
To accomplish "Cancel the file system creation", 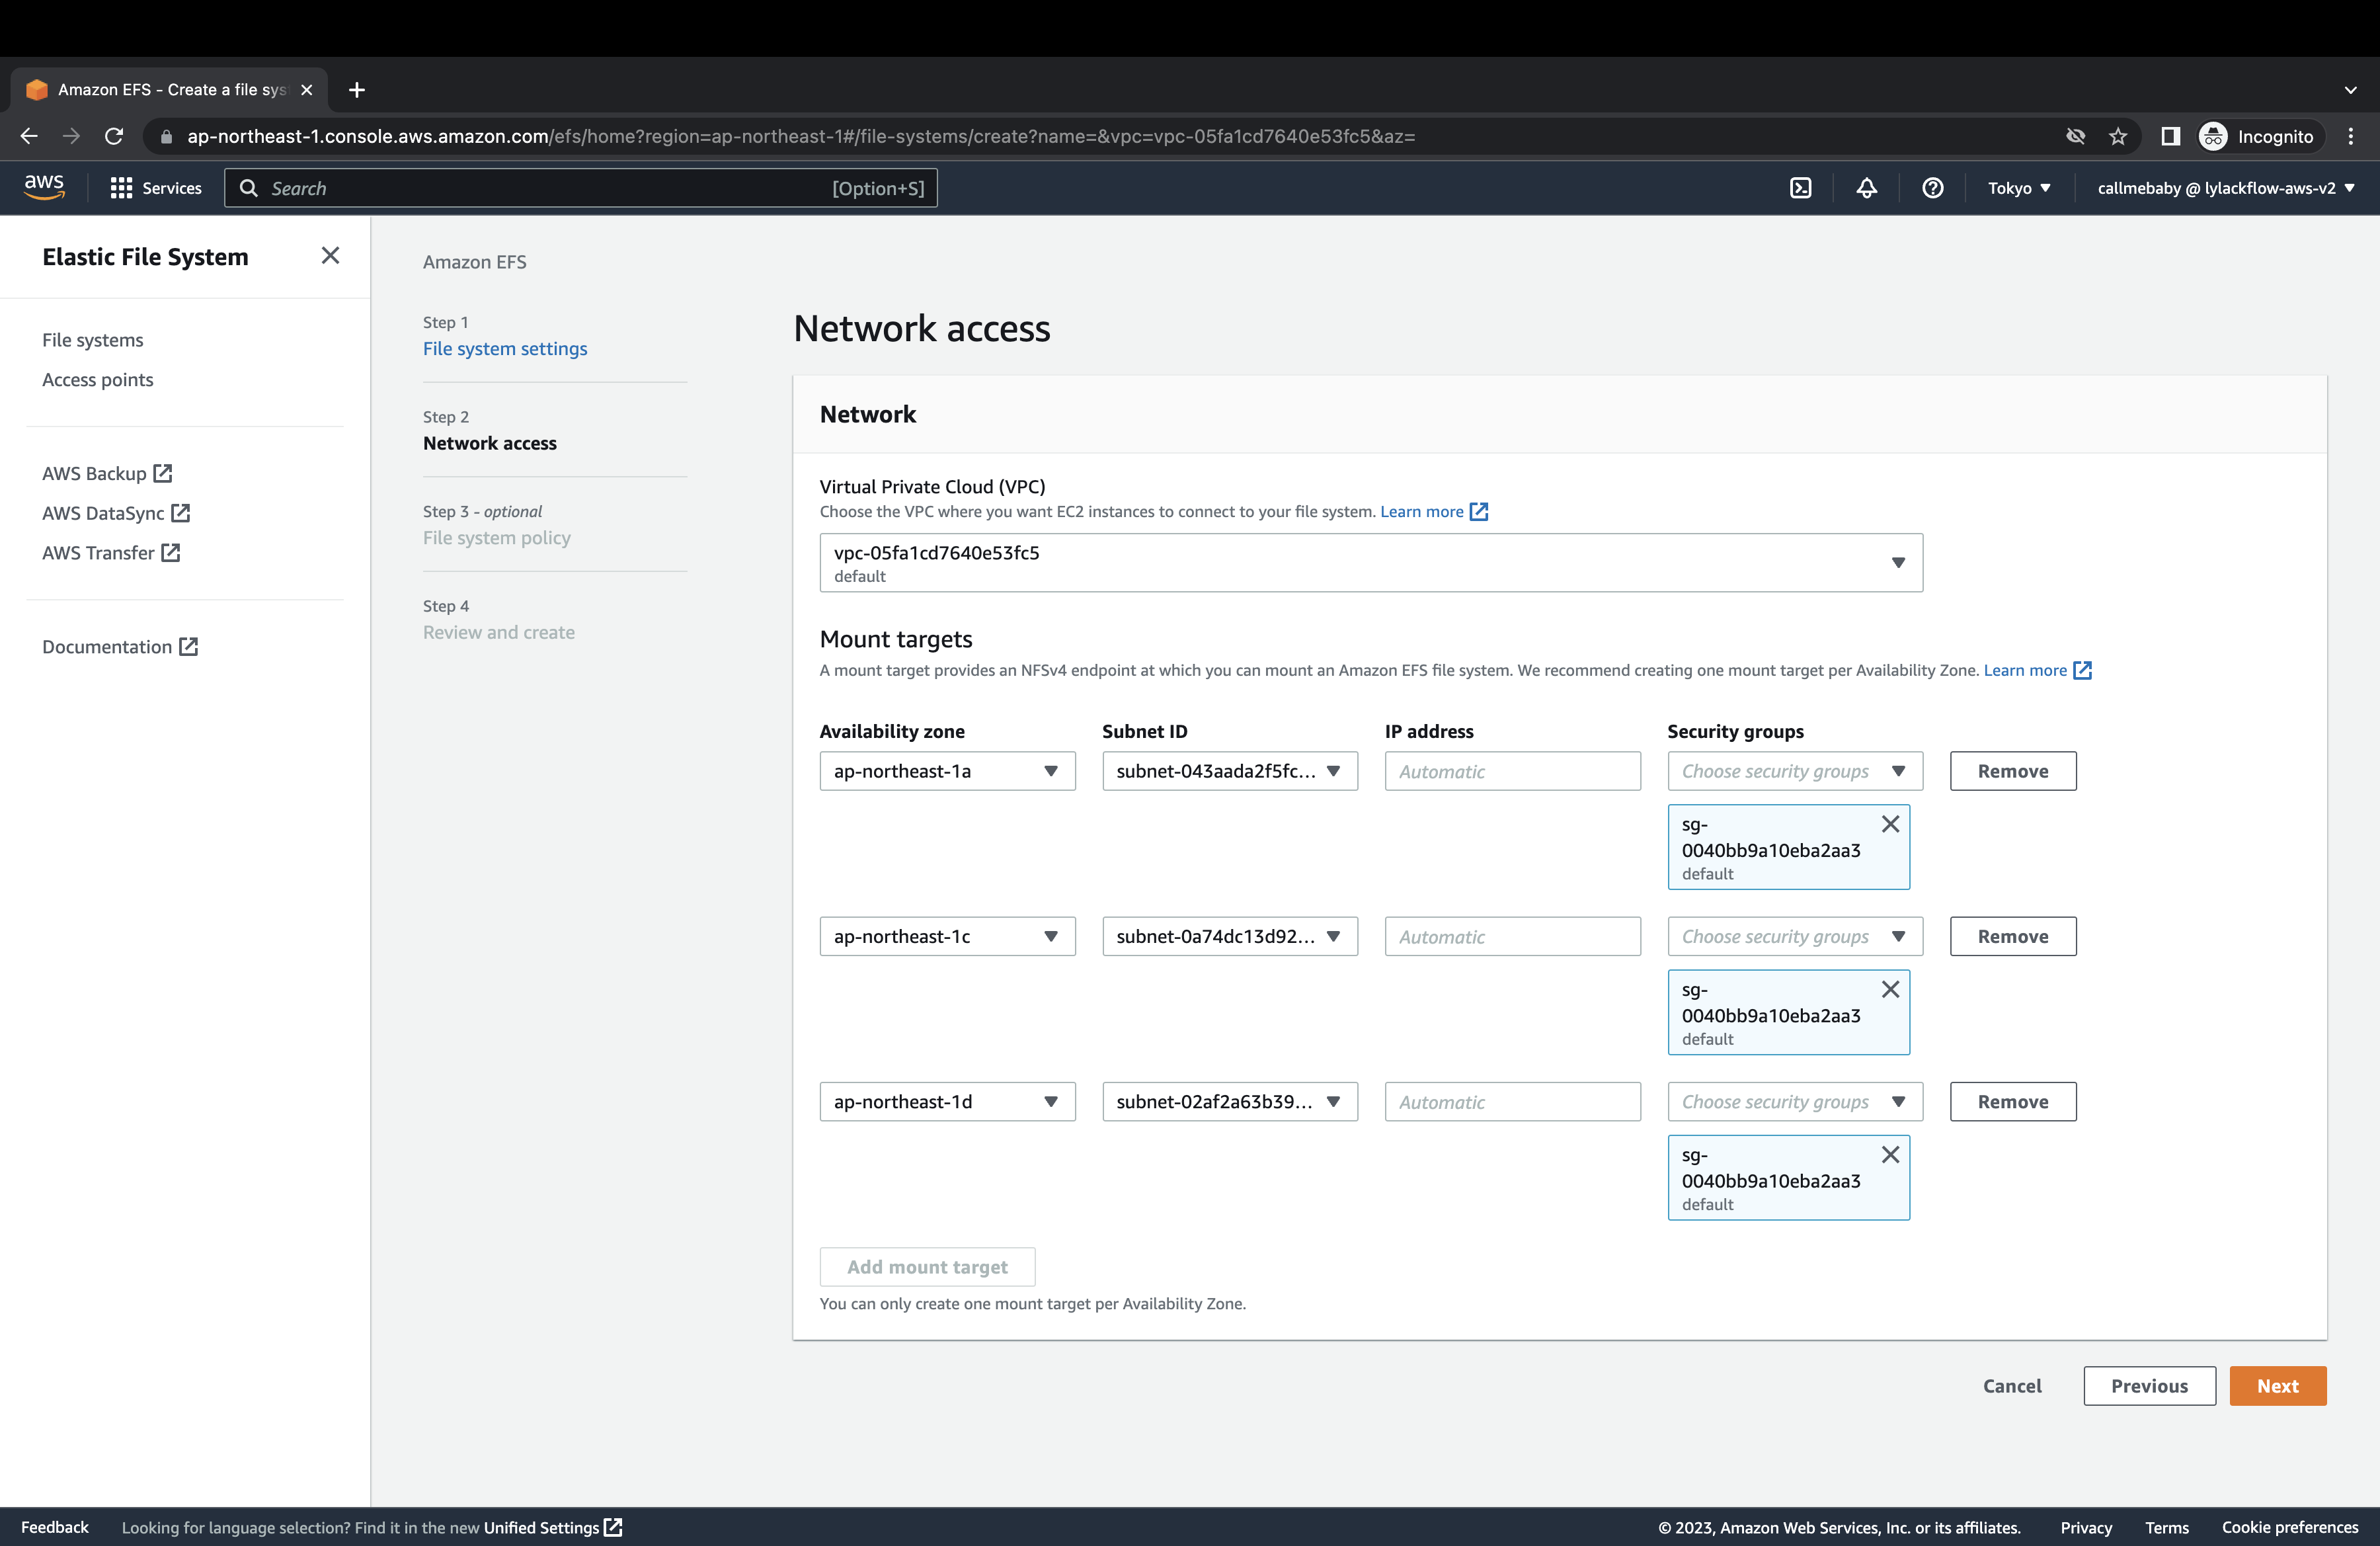I will point(2012,1386).
